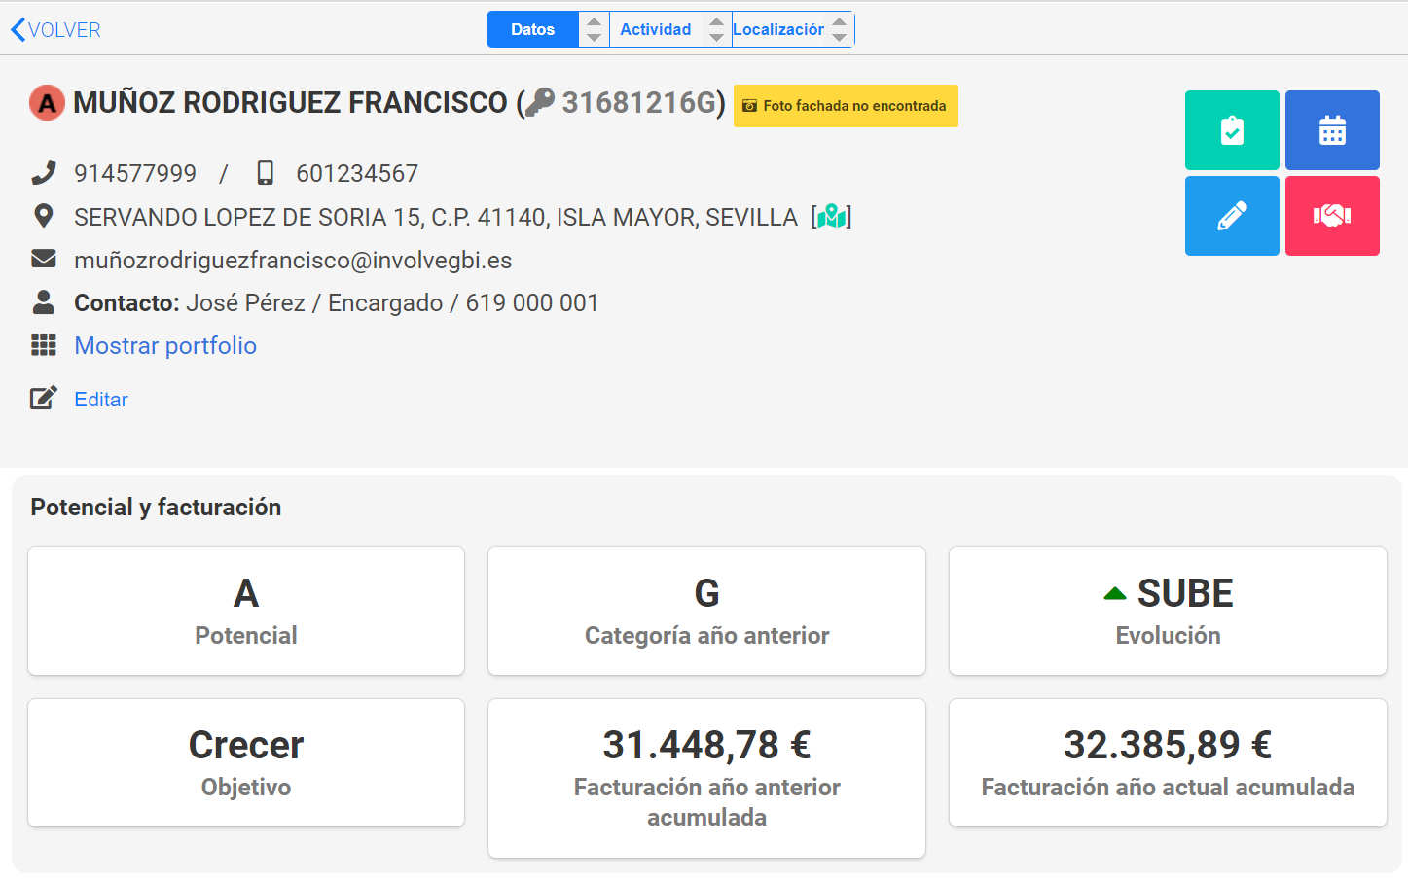
Task: Click the blue pencil edit button
Action: coord(1232,216)
